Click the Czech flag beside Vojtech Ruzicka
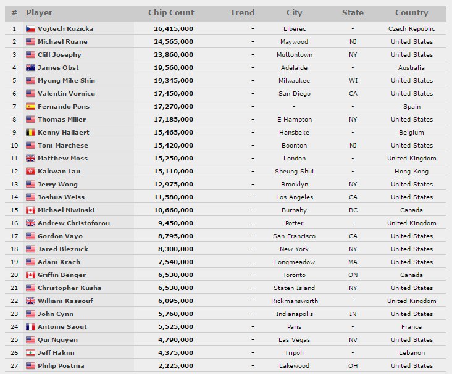 click(x=30, y=29)
